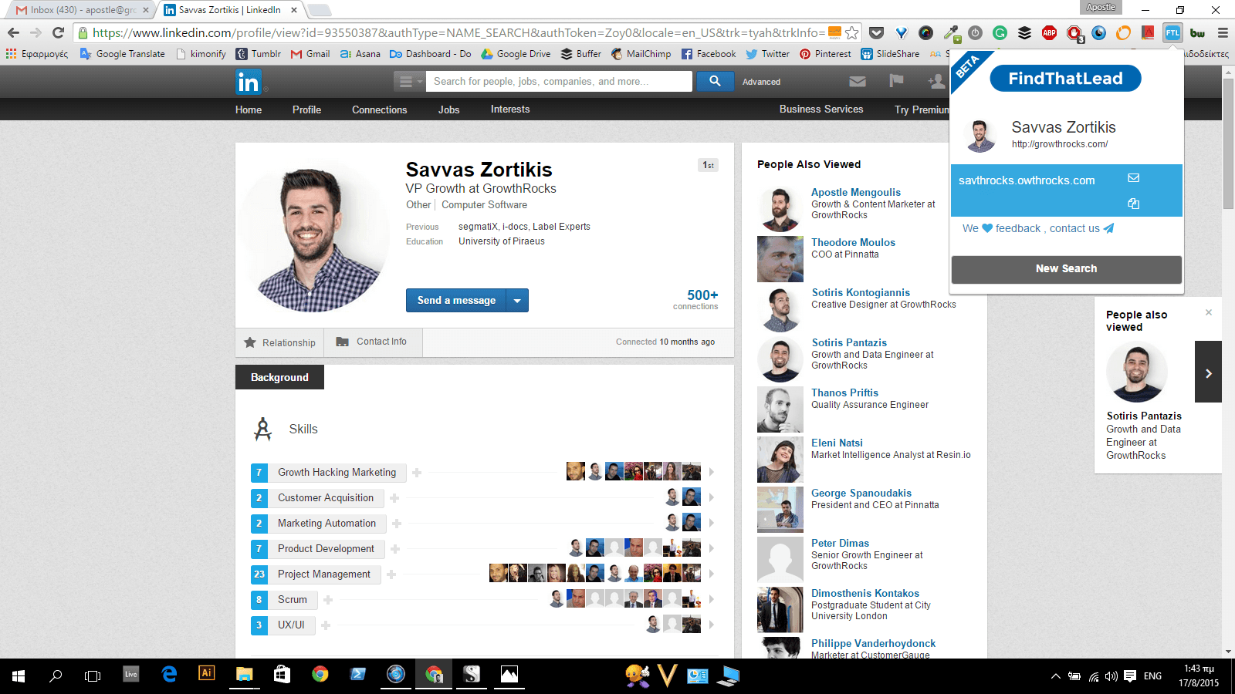The width and height of the screenshot is (1235, 694).
Task: Open the Profile menu
Action: 306,109
